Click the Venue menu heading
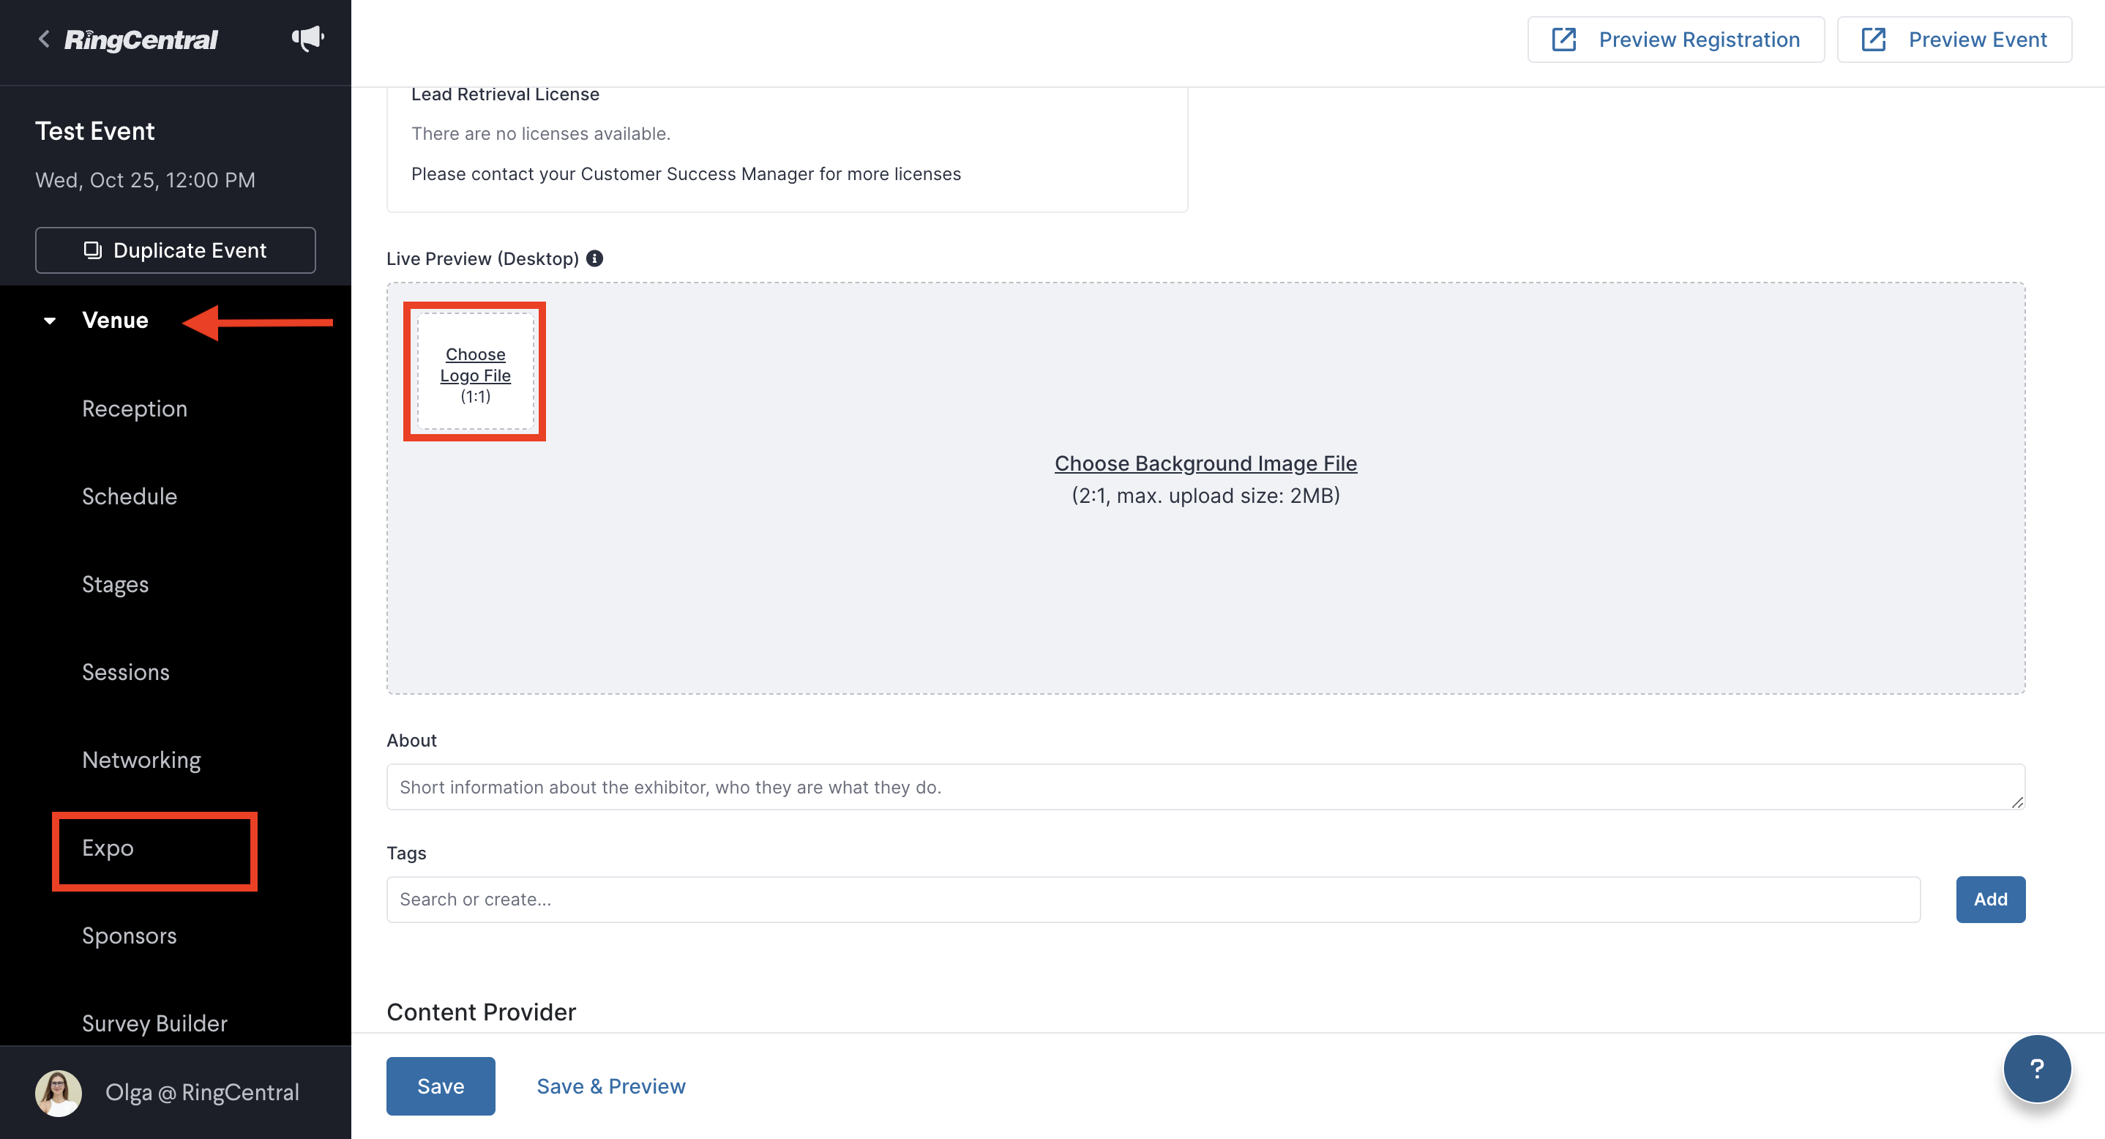 115,321
